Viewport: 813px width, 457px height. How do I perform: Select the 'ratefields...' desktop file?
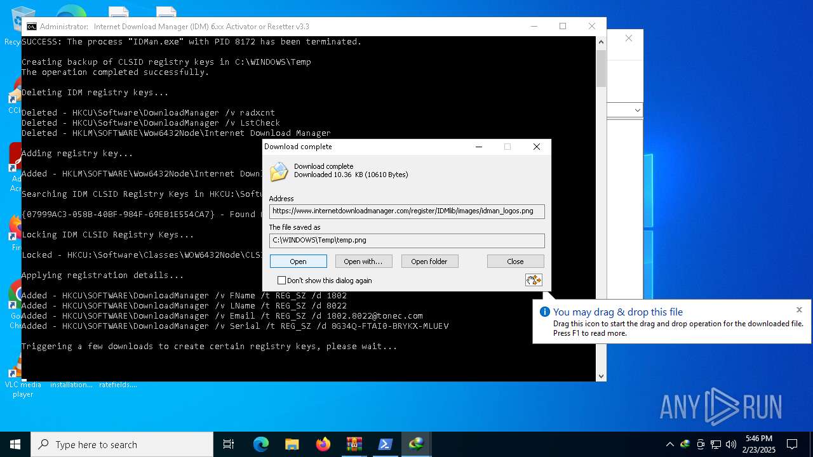(118, 384)
